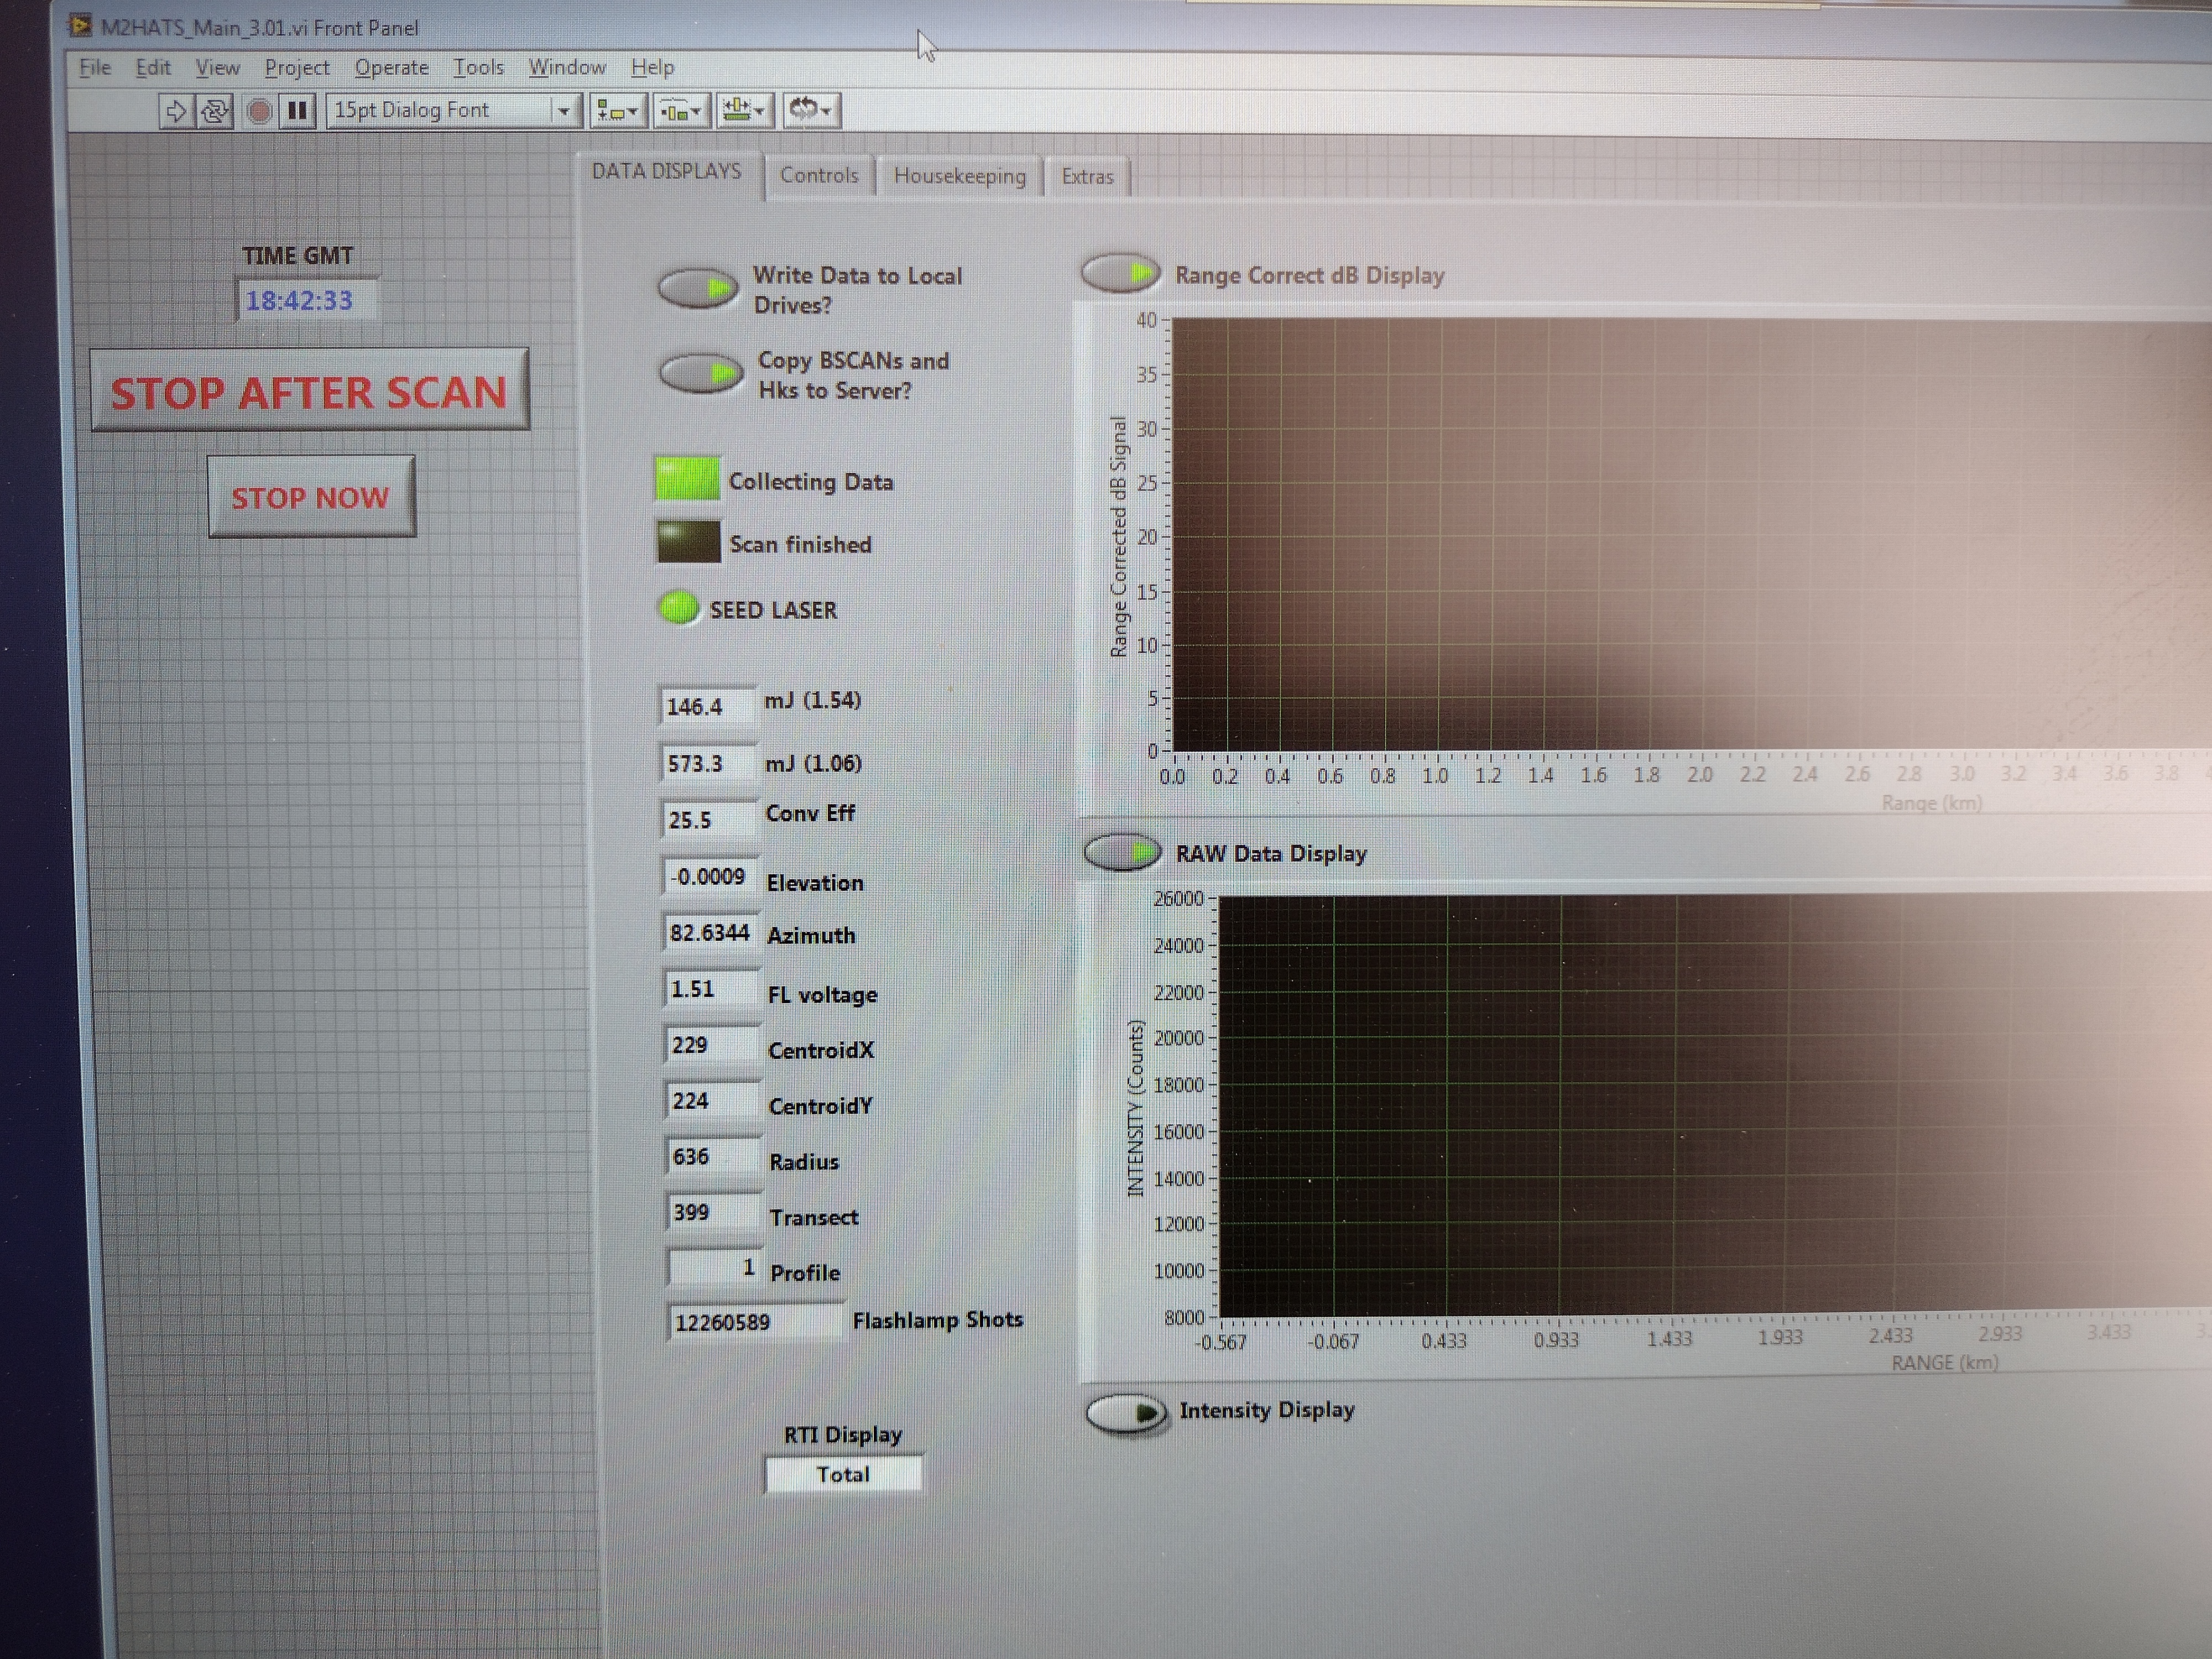Screen dimensions: 2212x1659
Task: Open the Operate menu
Action: [x=391, y=67]
